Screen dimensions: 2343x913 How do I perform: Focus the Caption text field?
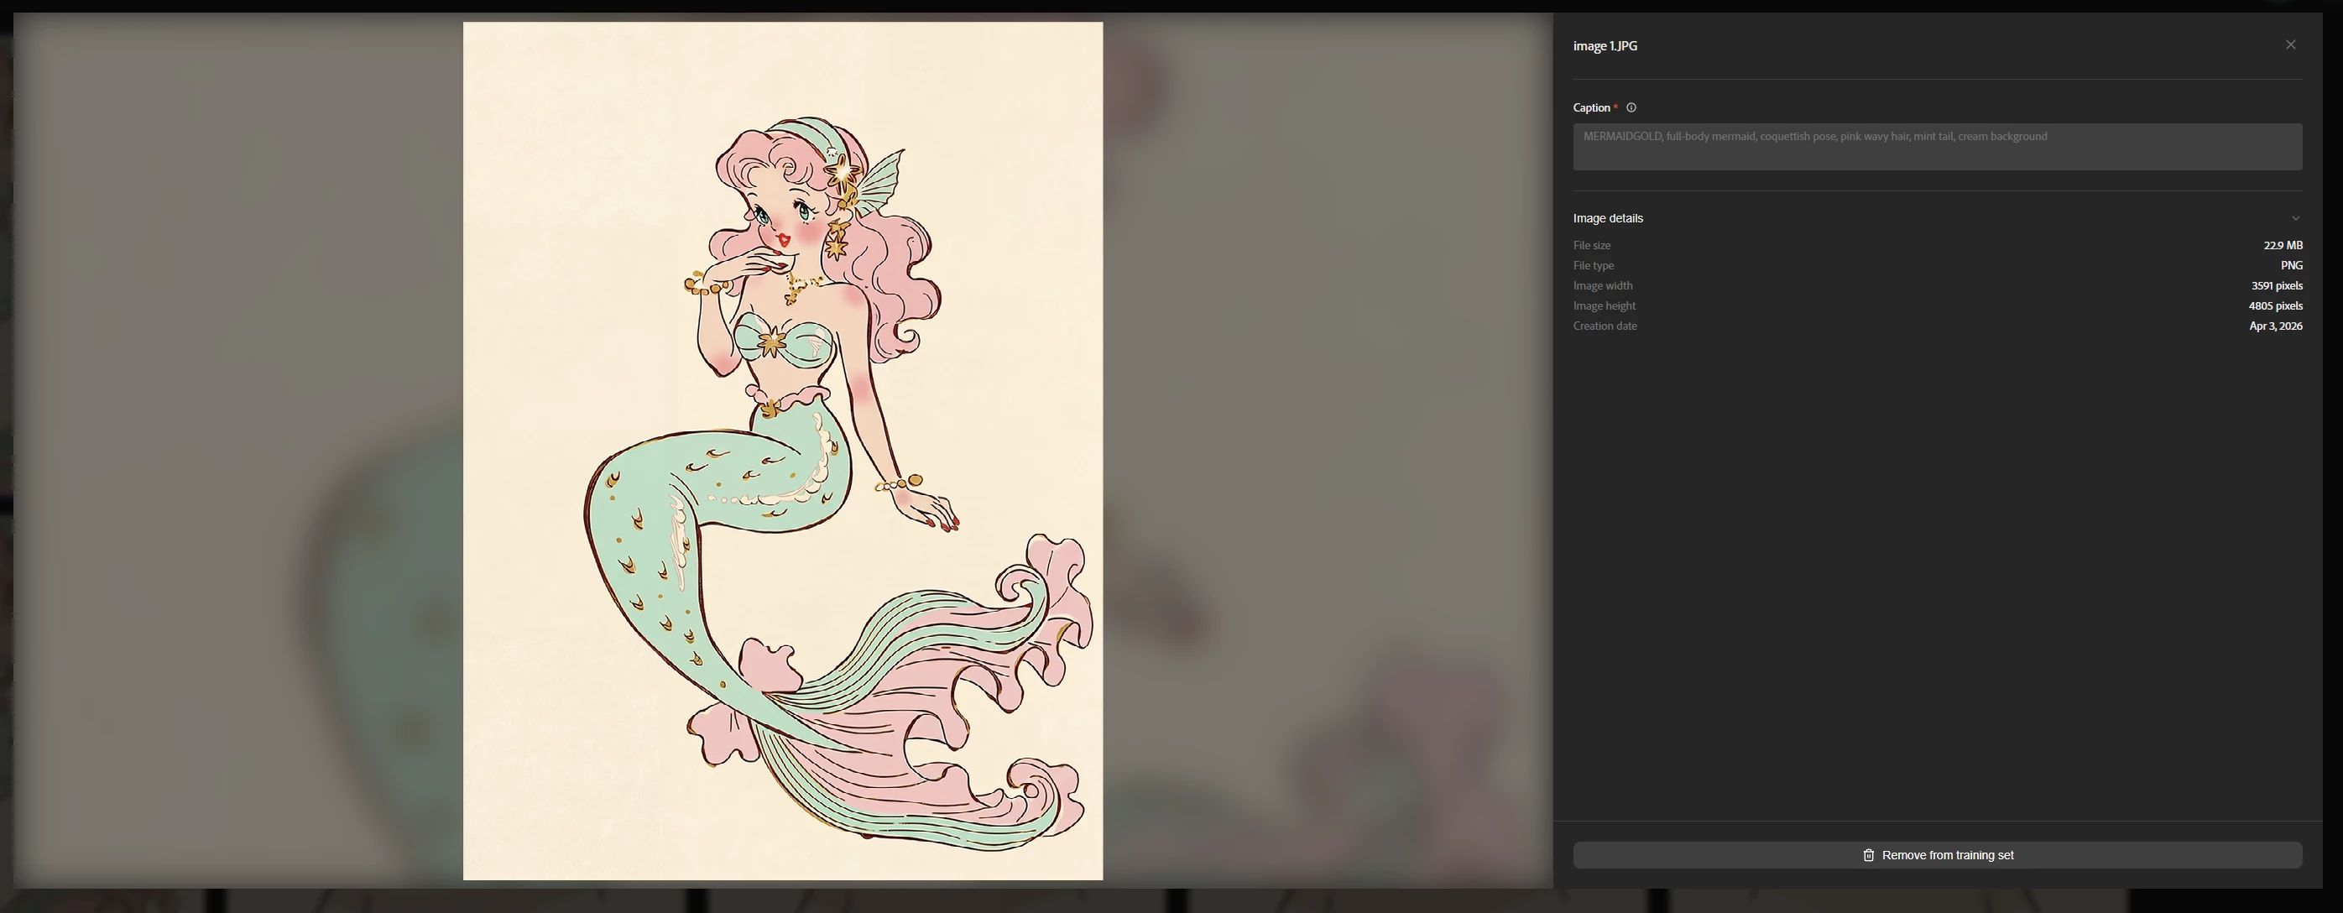pos(1938,146)
